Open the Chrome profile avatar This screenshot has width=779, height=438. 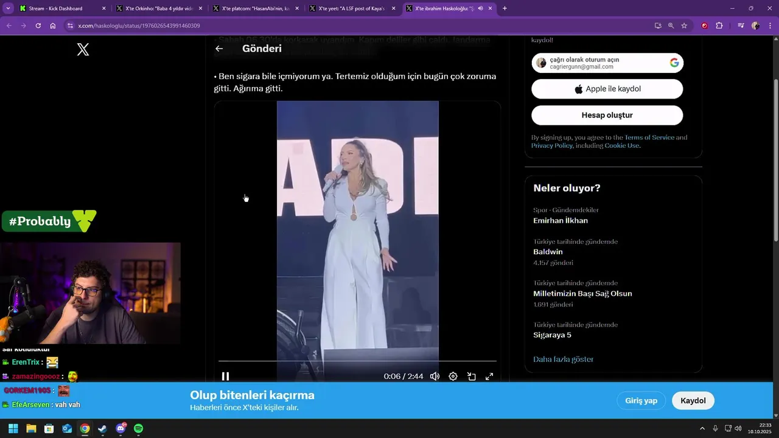(755, 26)
